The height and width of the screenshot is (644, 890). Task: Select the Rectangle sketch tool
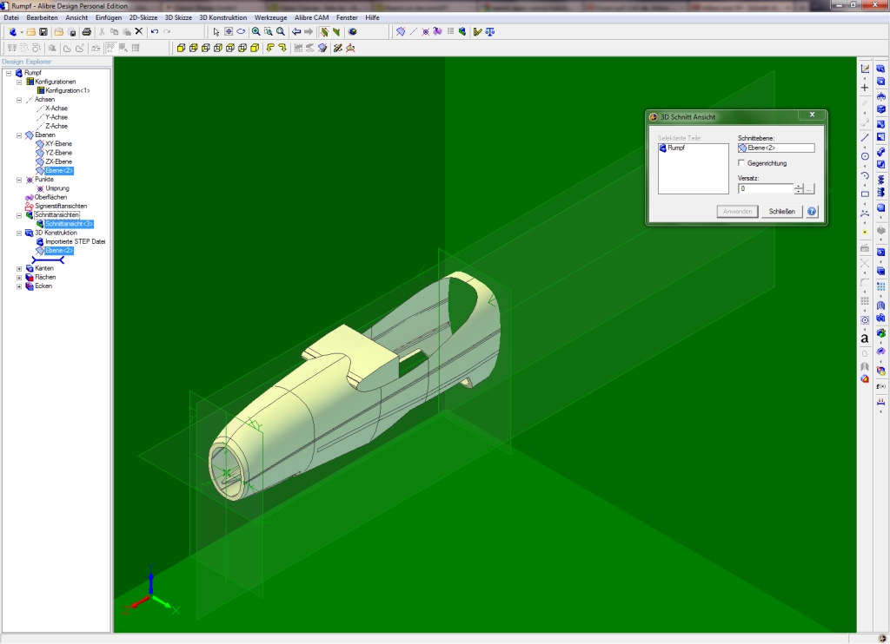tap(865, 194)
